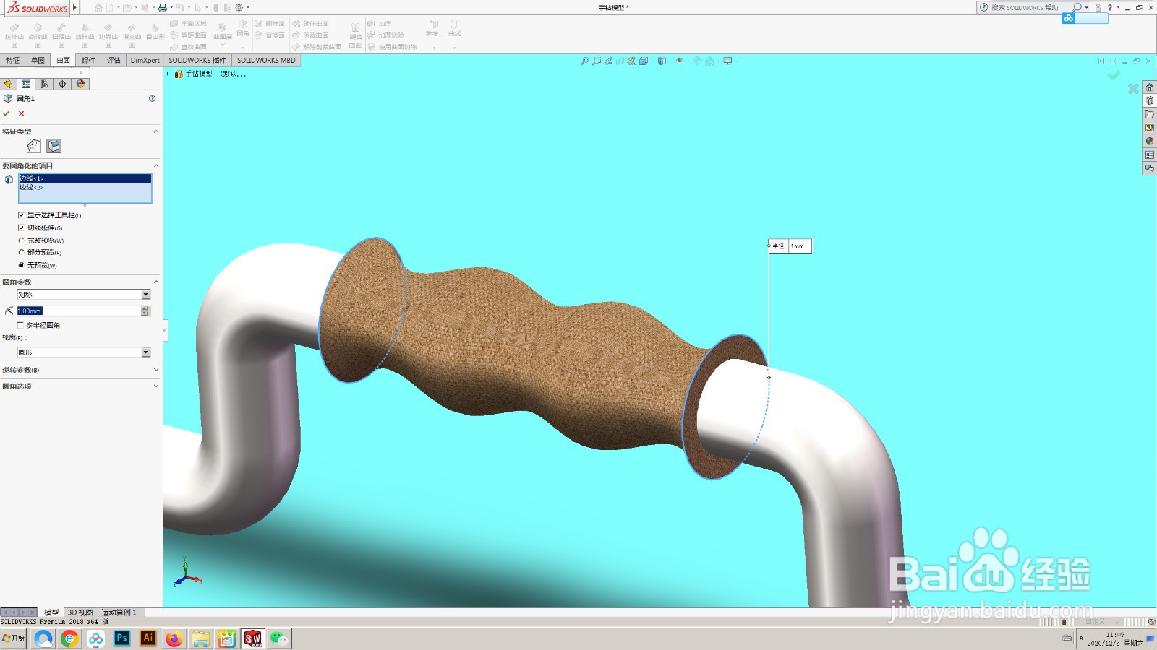Select 部分预览 radio button
The image size is (1157, 650).
pyautogui.click(x=21, y=252)
